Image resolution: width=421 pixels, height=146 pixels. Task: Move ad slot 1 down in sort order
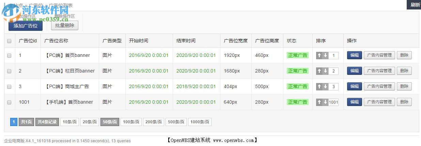point(325,56)
